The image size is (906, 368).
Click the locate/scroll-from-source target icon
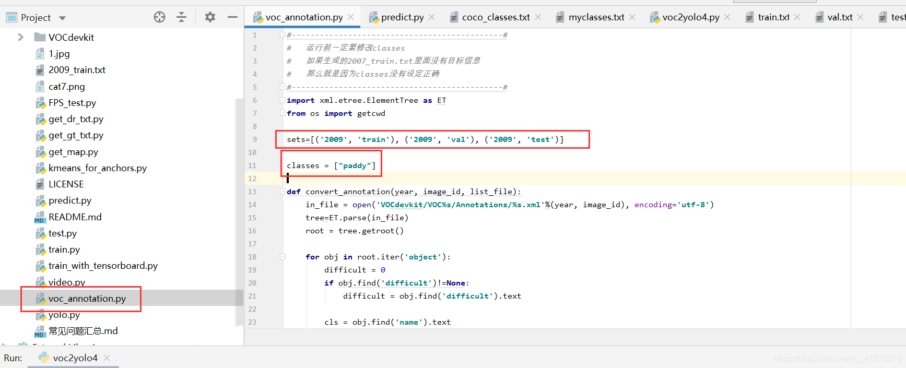(x=159, y=17)
